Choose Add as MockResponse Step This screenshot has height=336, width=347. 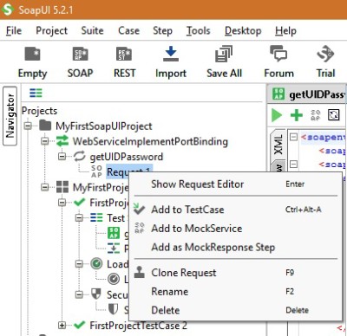[235, 247]
